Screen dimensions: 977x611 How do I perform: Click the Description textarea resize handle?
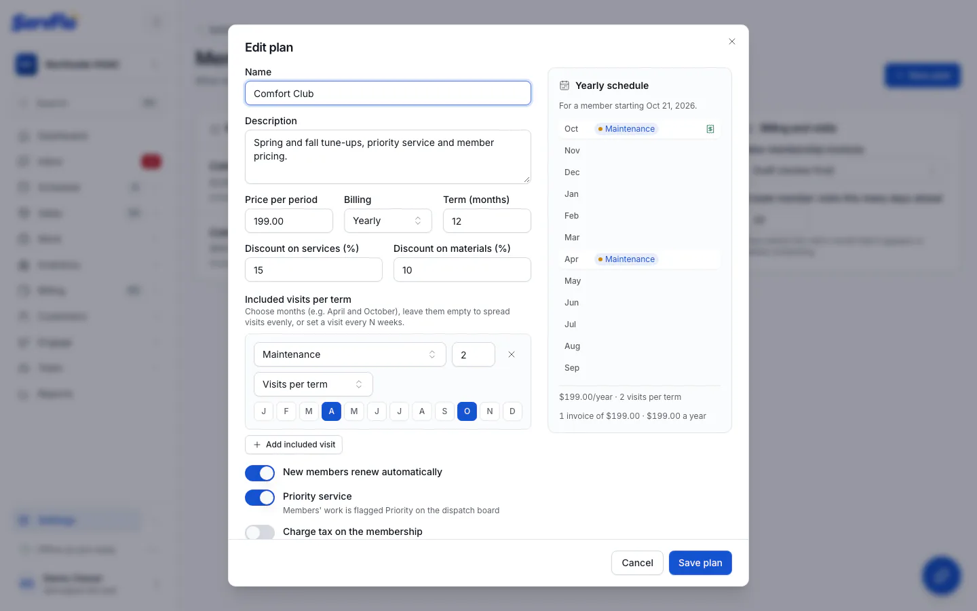[x=526, y=179]
